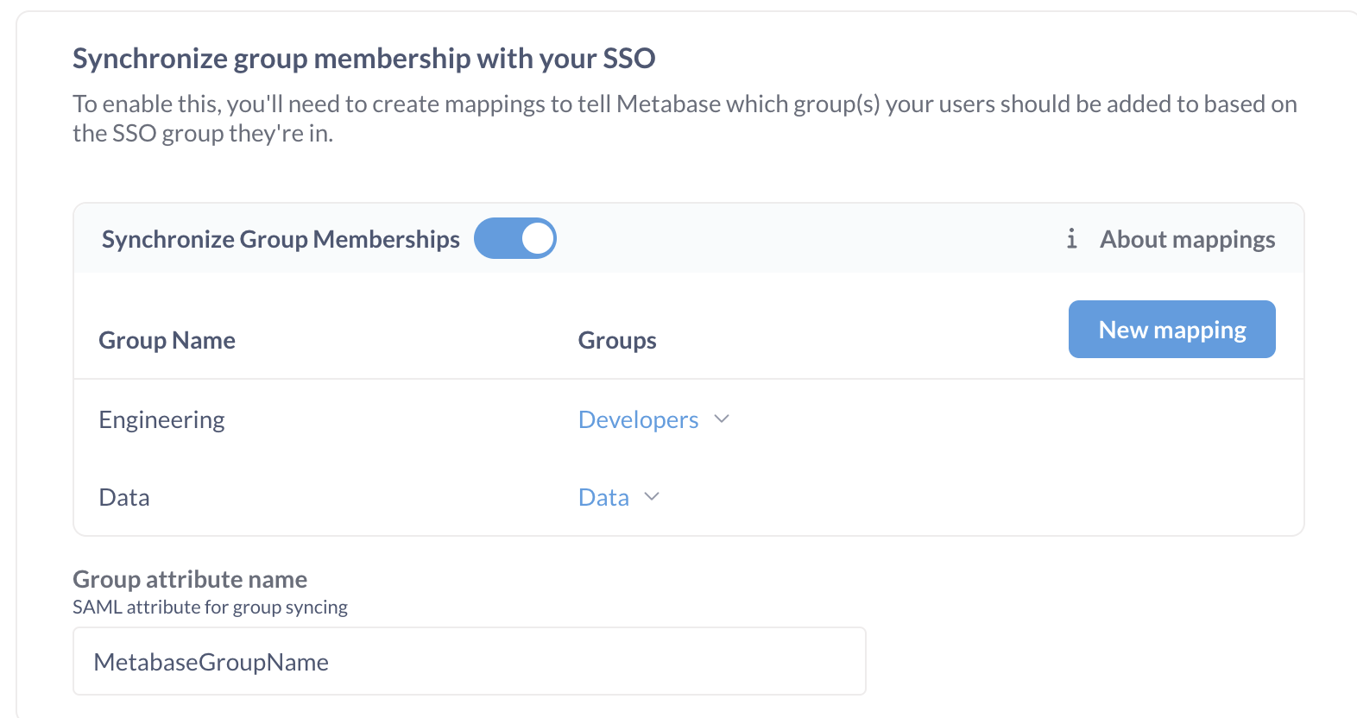Image resolution: width=1357 pixels, height=718 pixels.
Task: Click the chevron next to the Data group
Action: (652, 497)
